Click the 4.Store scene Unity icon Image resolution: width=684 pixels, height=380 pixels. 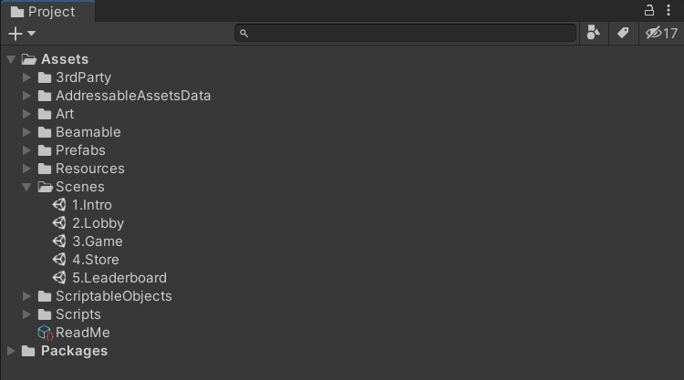tap(59, 260)
